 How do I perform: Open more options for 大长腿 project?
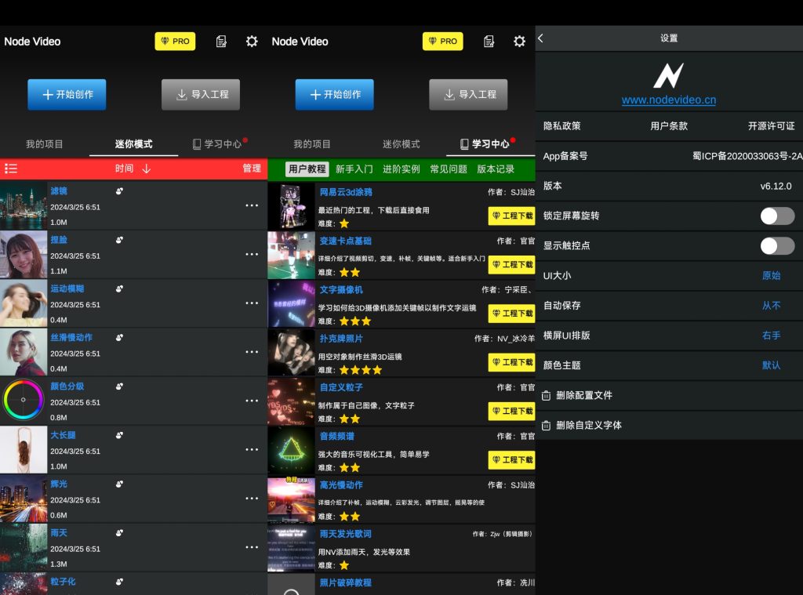[x=252, y=449]
